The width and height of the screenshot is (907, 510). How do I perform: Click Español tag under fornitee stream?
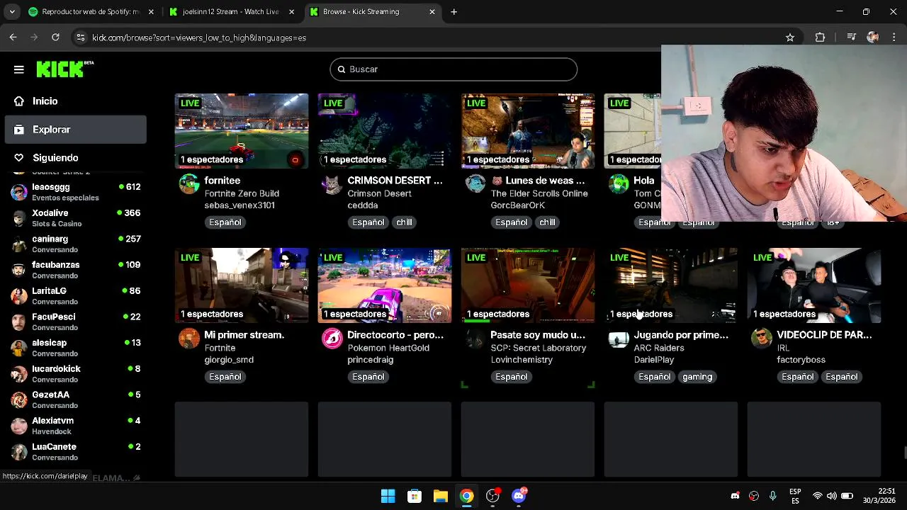[225, 222]
